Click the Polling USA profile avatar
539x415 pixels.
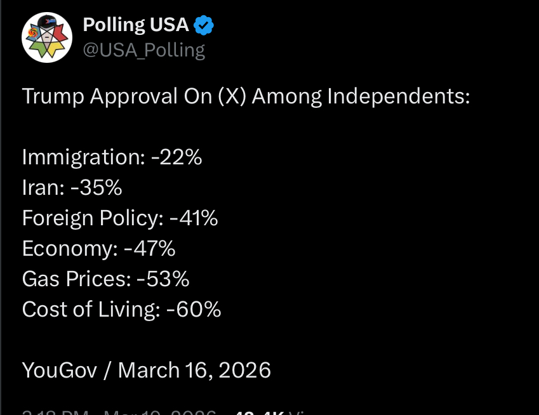tap(47, 37)
